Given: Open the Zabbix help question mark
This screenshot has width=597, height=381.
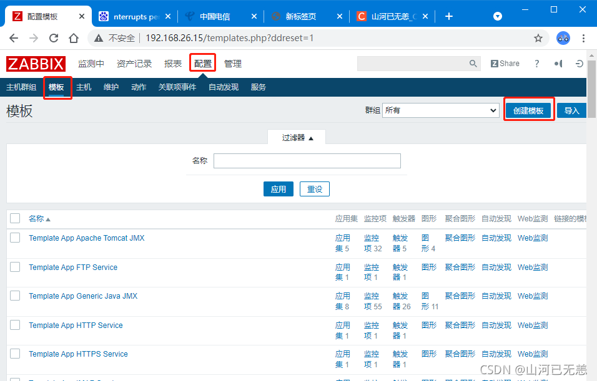Looking at the screenshot, I should [537, 64].
